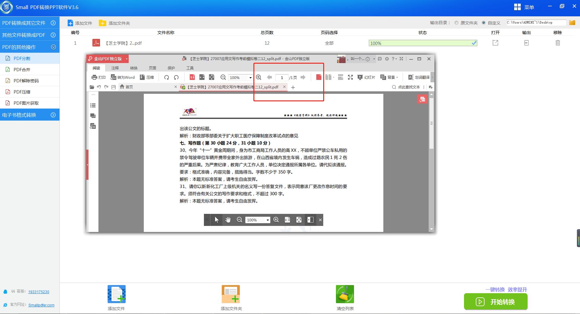This screenshot has height=314, width=580.
Task: Expand 其他文件转换成PDF section
Action: [30, 35]
